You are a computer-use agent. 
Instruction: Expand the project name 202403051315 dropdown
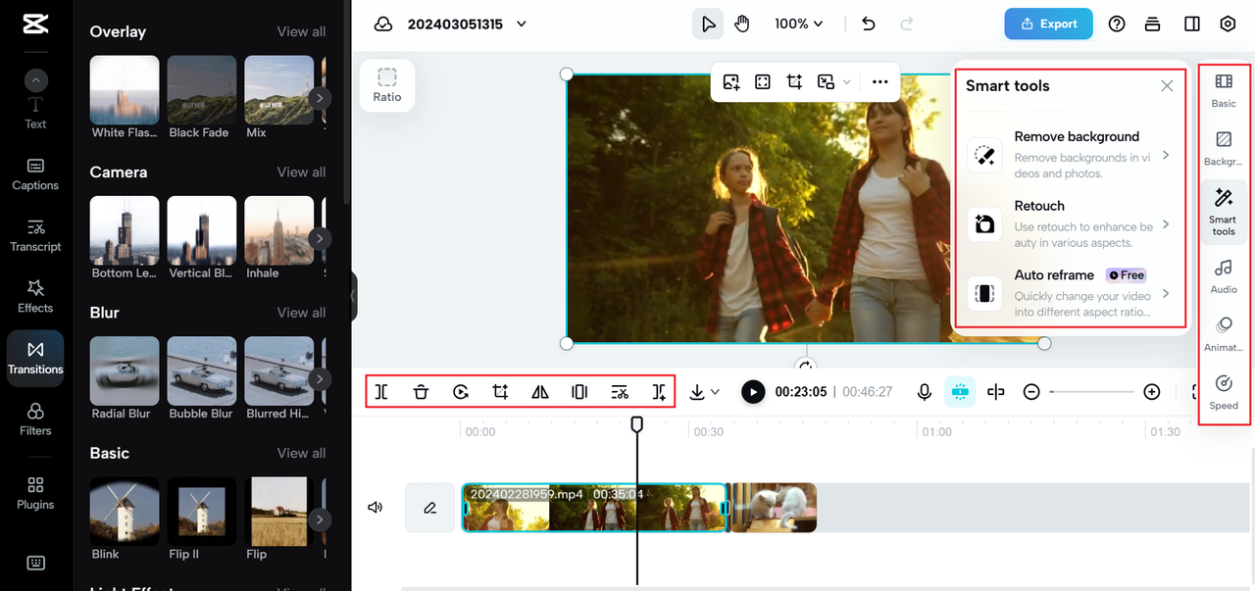click(522, 25)
